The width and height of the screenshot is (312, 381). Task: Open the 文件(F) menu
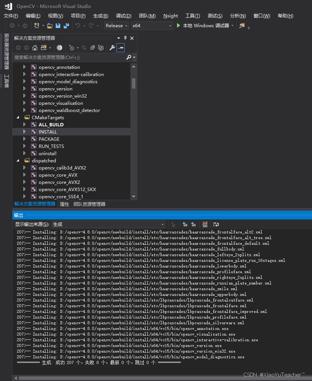tap(11, 16)
